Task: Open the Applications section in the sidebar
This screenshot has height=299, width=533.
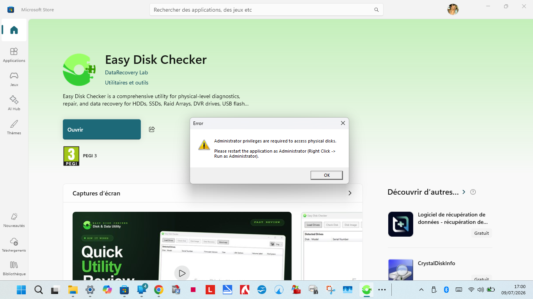Action: pyautogui.click(x=14, y=55)
